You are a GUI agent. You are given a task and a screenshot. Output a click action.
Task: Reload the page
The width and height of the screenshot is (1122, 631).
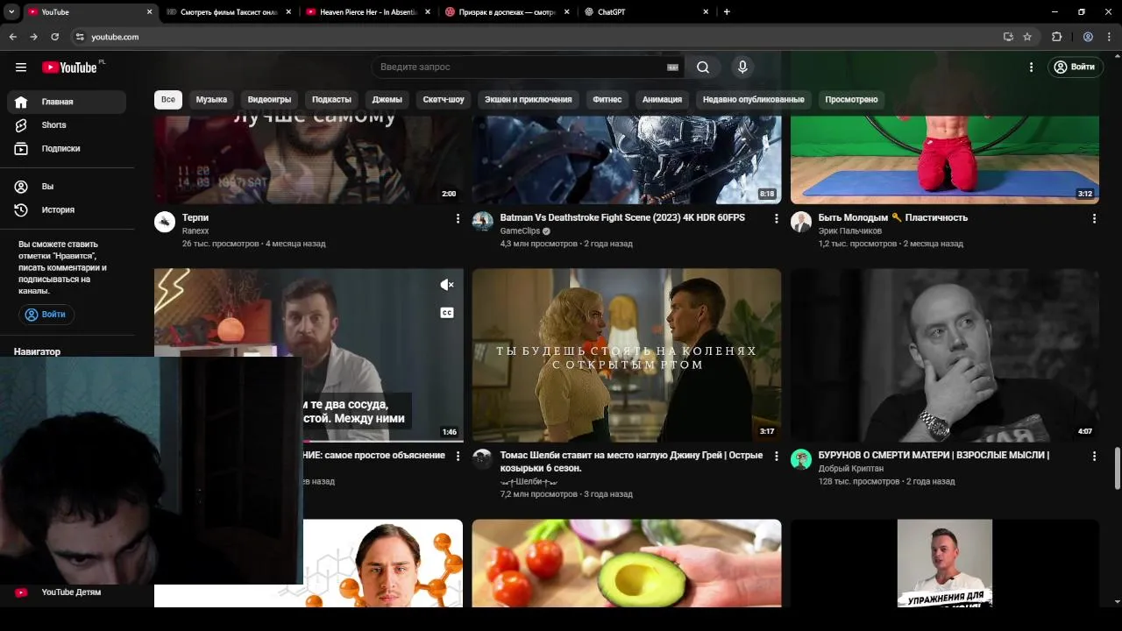pyautogui.click(x=54, y=37)
